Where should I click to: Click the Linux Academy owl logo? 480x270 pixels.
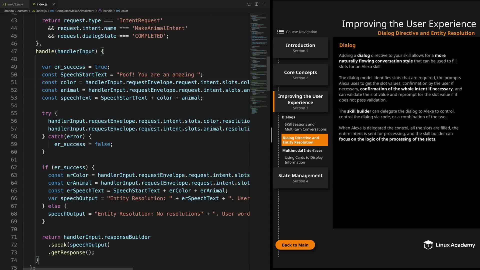(428, 245)
